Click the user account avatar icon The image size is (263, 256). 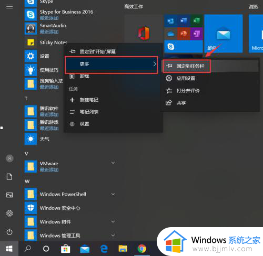pyautogui.click(x=9, y=158)
